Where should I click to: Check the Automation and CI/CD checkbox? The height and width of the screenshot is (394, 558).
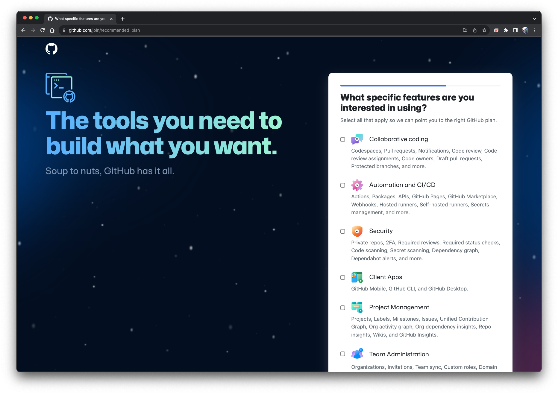[342, 185]
